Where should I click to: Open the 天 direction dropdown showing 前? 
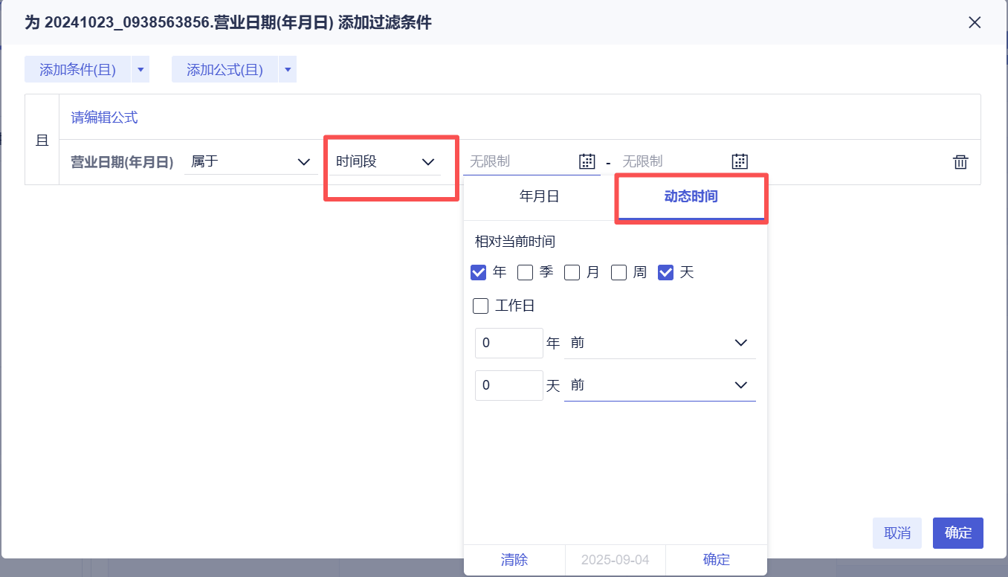tap(659, 385)
